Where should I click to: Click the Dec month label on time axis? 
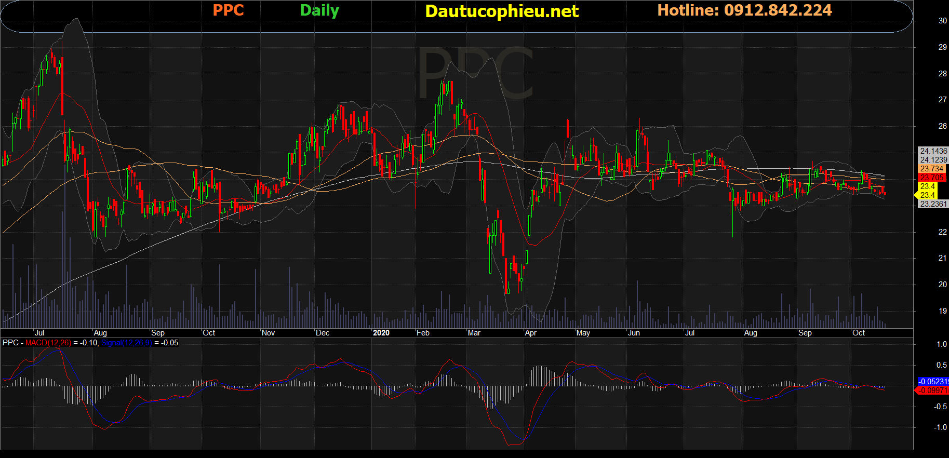(323, 333)
